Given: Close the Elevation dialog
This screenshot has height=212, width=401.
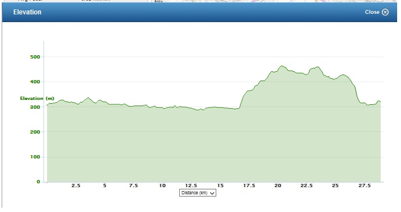Looking at the screenshot, I should click(x=377, y=12).
